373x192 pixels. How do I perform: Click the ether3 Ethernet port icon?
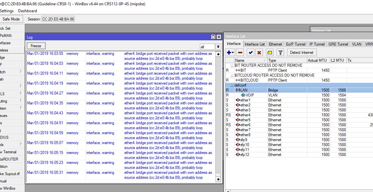click(238, 110)
